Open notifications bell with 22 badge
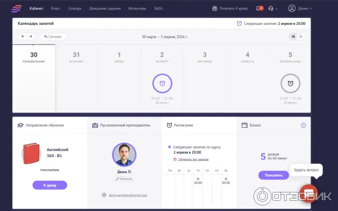 (x=259, y=8)
